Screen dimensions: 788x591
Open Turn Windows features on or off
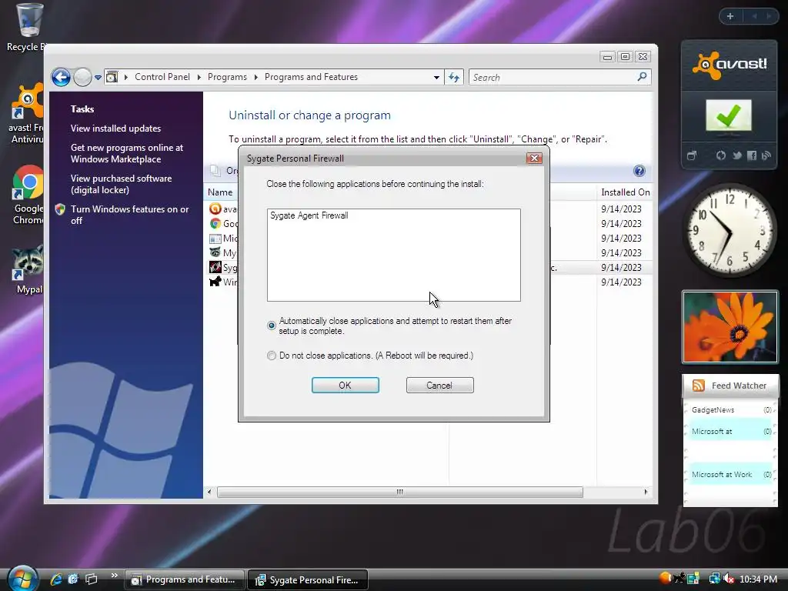[x=129, y=215]
